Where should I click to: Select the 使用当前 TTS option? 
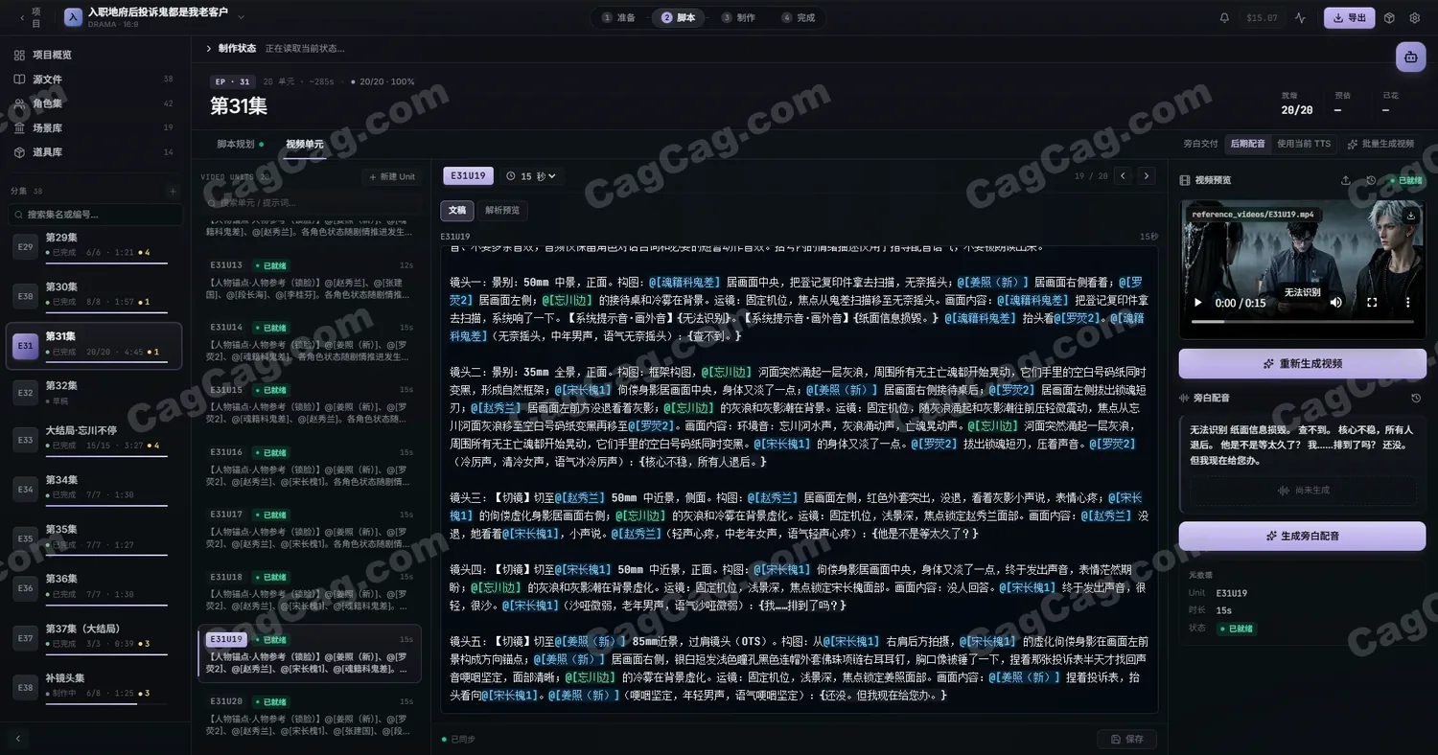(1305, 144)
